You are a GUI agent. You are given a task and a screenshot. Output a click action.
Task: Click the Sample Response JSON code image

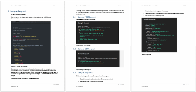point(159,35)
